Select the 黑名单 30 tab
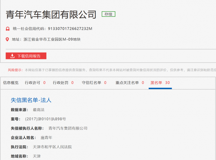This screenshot has height=160, width=216. [160, 83]
